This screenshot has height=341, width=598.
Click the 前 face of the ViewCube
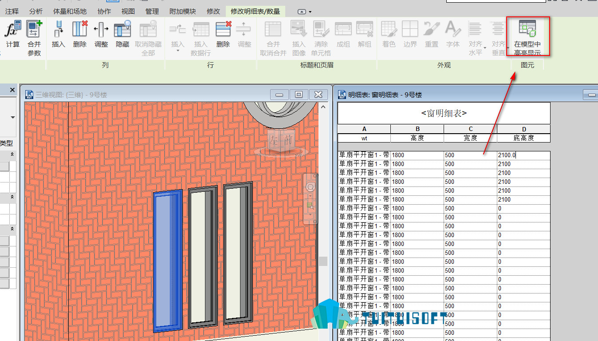click(289, 140)
